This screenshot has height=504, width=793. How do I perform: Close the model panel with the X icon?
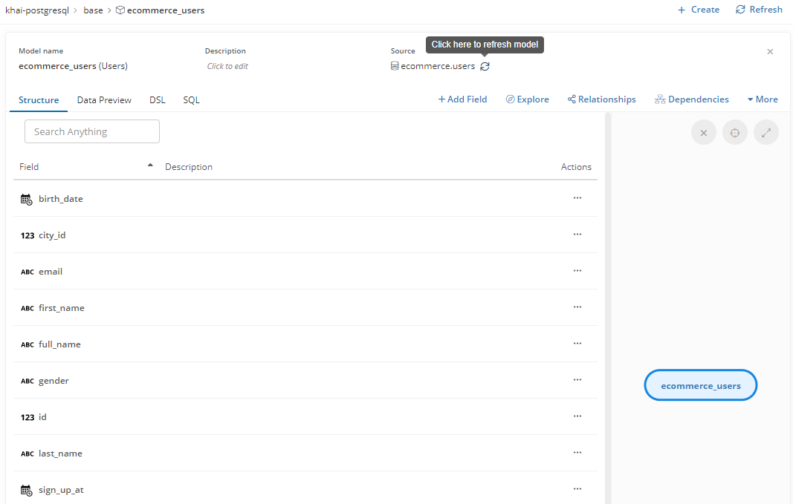point(770,51)
